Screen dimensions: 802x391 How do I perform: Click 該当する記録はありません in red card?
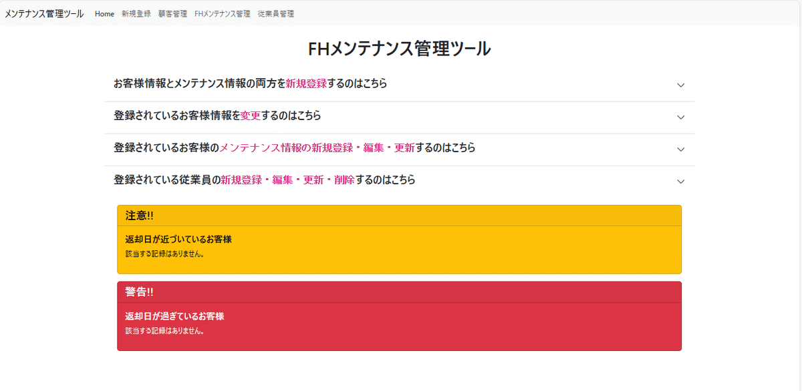tap(164, 331)
